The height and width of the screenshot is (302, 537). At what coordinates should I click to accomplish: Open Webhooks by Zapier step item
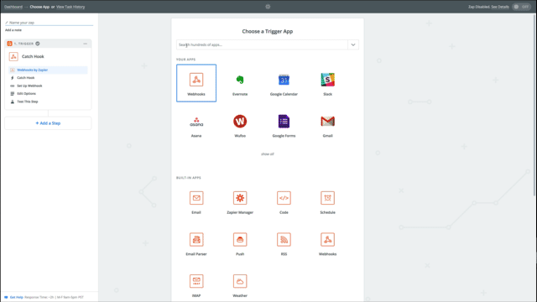pos(48,70)
